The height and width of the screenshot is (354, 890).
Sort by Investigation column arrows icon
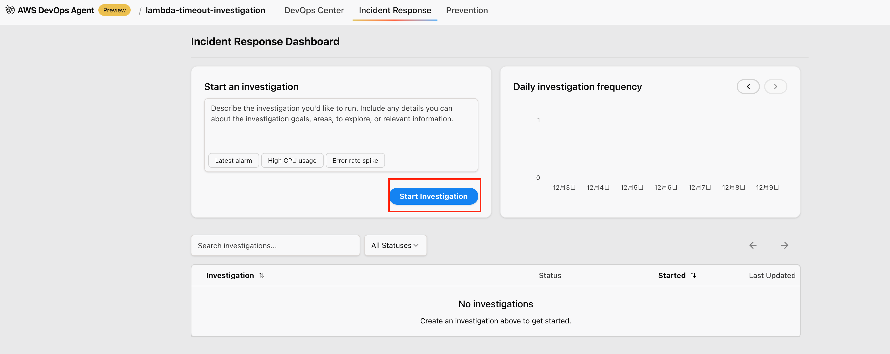pyautogui.click(x=262, y=275)
